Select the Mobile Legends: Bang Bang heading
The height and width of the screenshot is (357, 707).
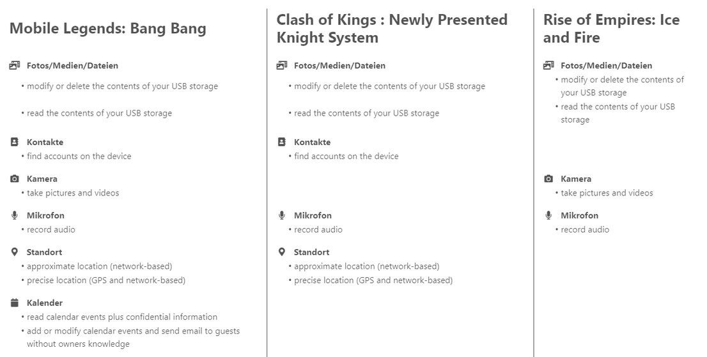[x=108, y=28]
